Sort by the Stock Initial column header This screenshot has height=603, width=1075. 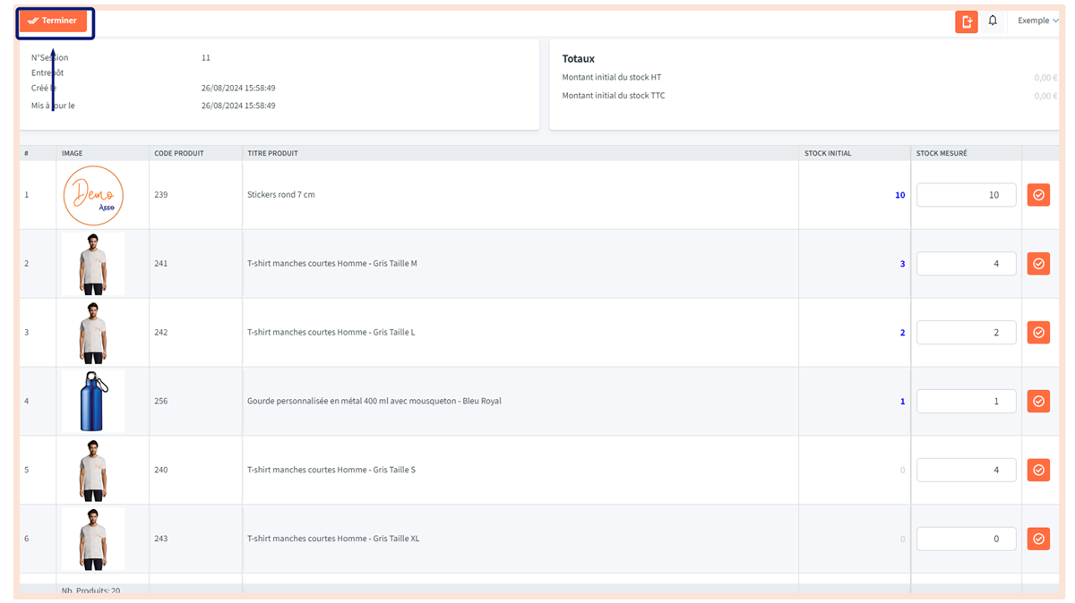tap(828, 153)
